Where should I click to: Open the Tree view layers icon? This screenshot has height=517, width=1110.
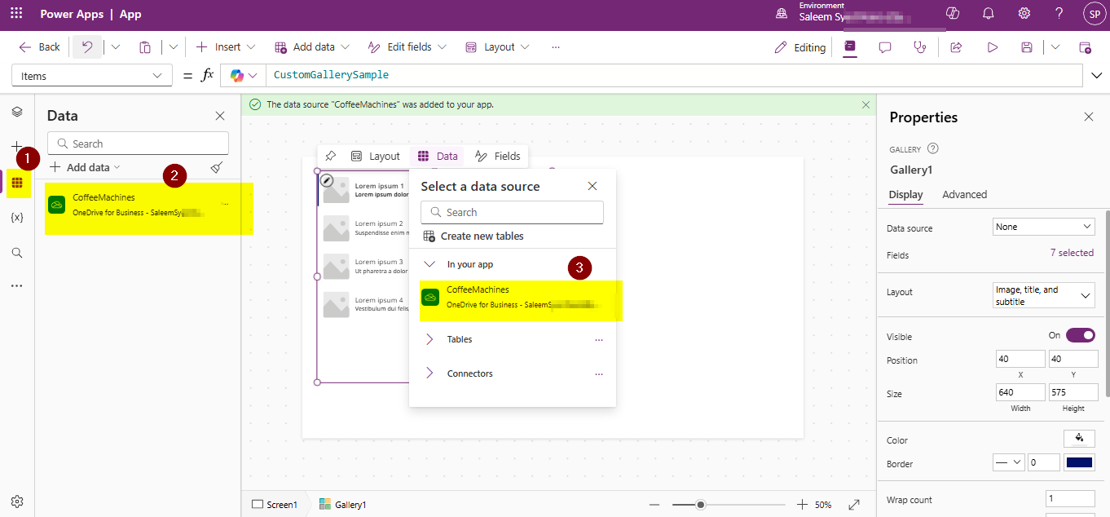coord(17,112)
